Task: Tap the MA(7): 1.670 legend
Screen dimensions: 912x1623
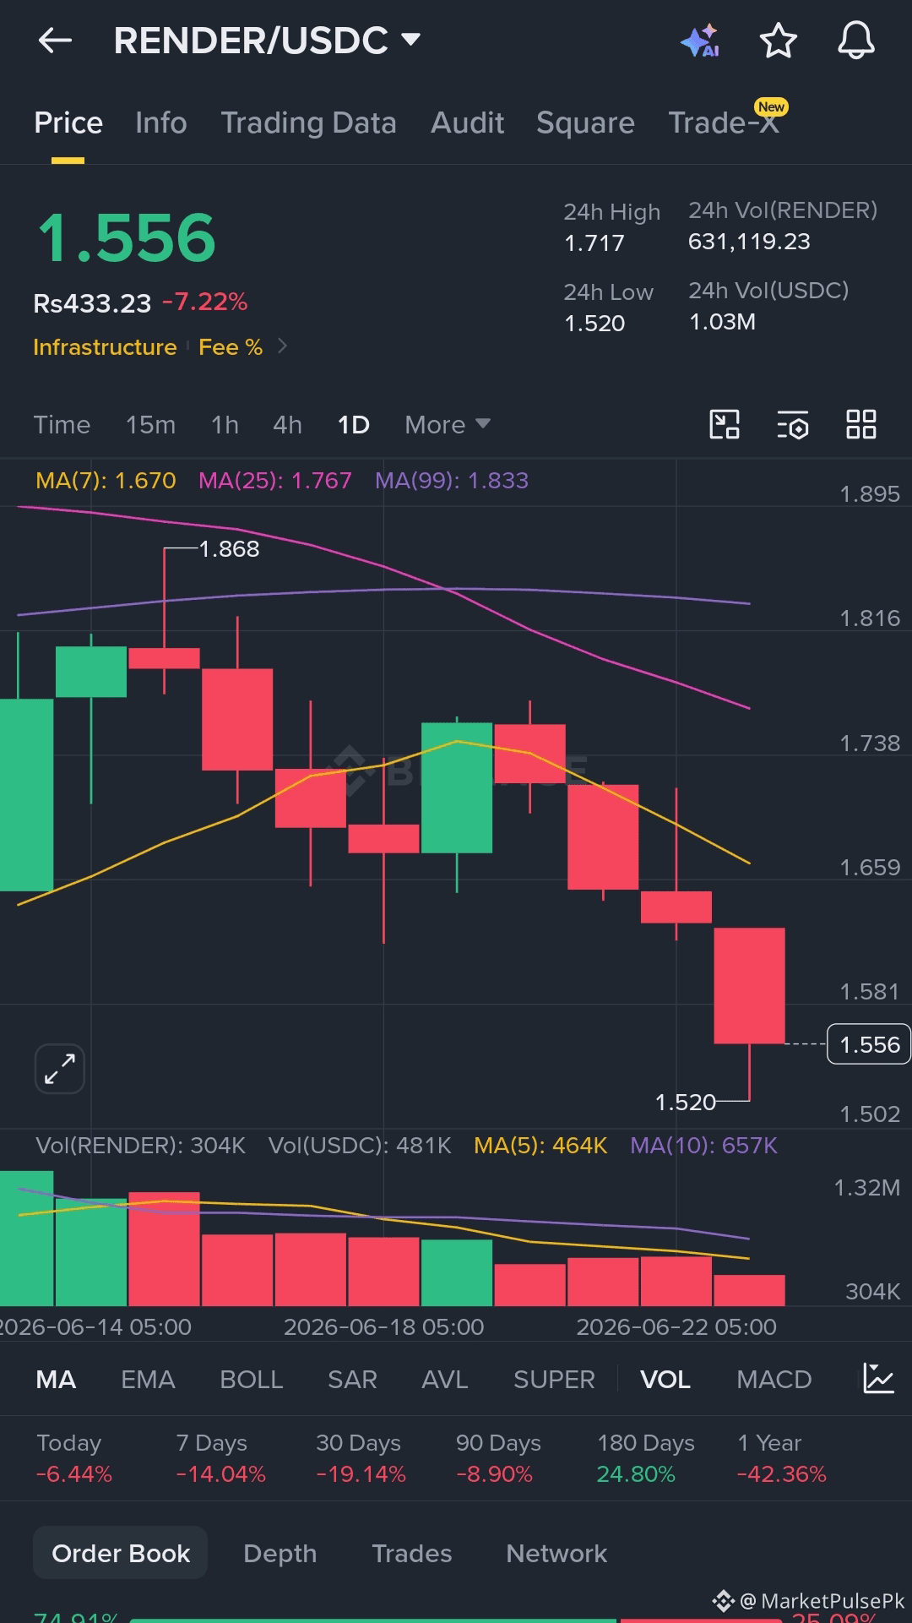Action: [106, 480]
